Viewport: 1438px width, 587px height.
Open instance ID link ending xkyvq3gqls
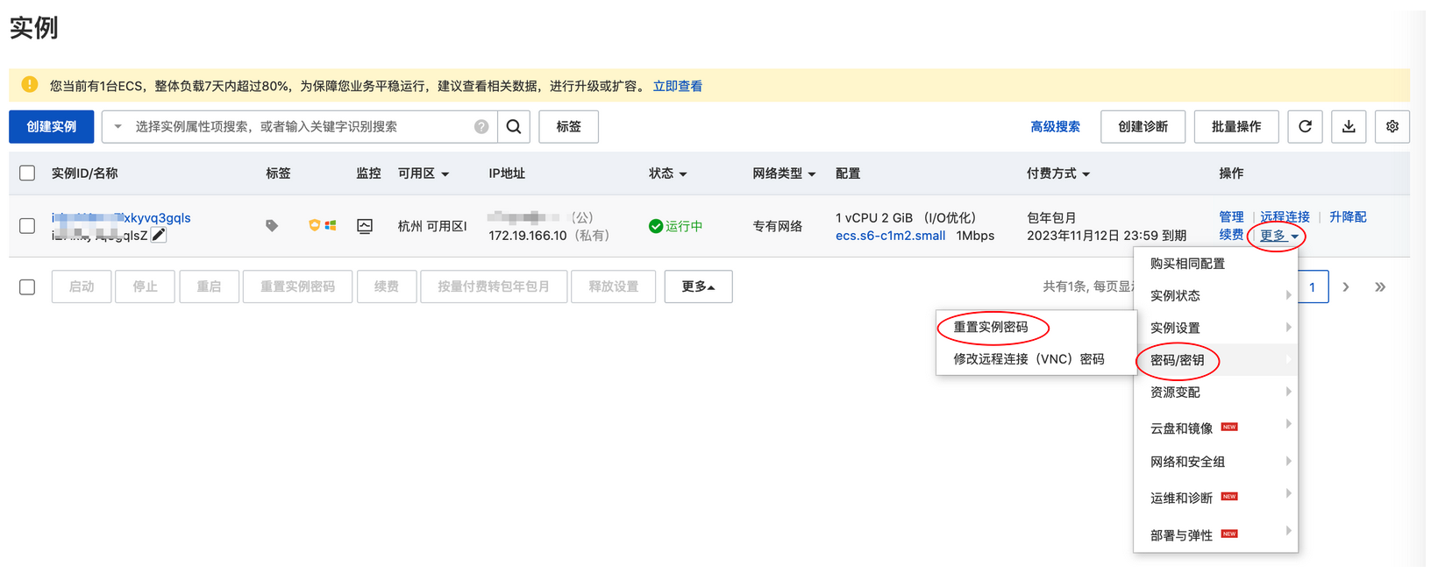pos(121,218)
